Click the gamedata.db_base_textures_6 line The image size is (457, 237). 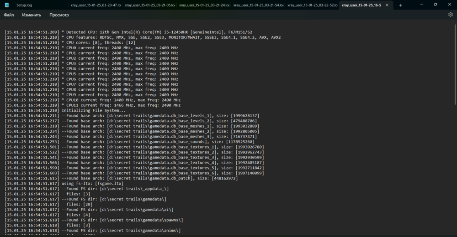[134, 173]
